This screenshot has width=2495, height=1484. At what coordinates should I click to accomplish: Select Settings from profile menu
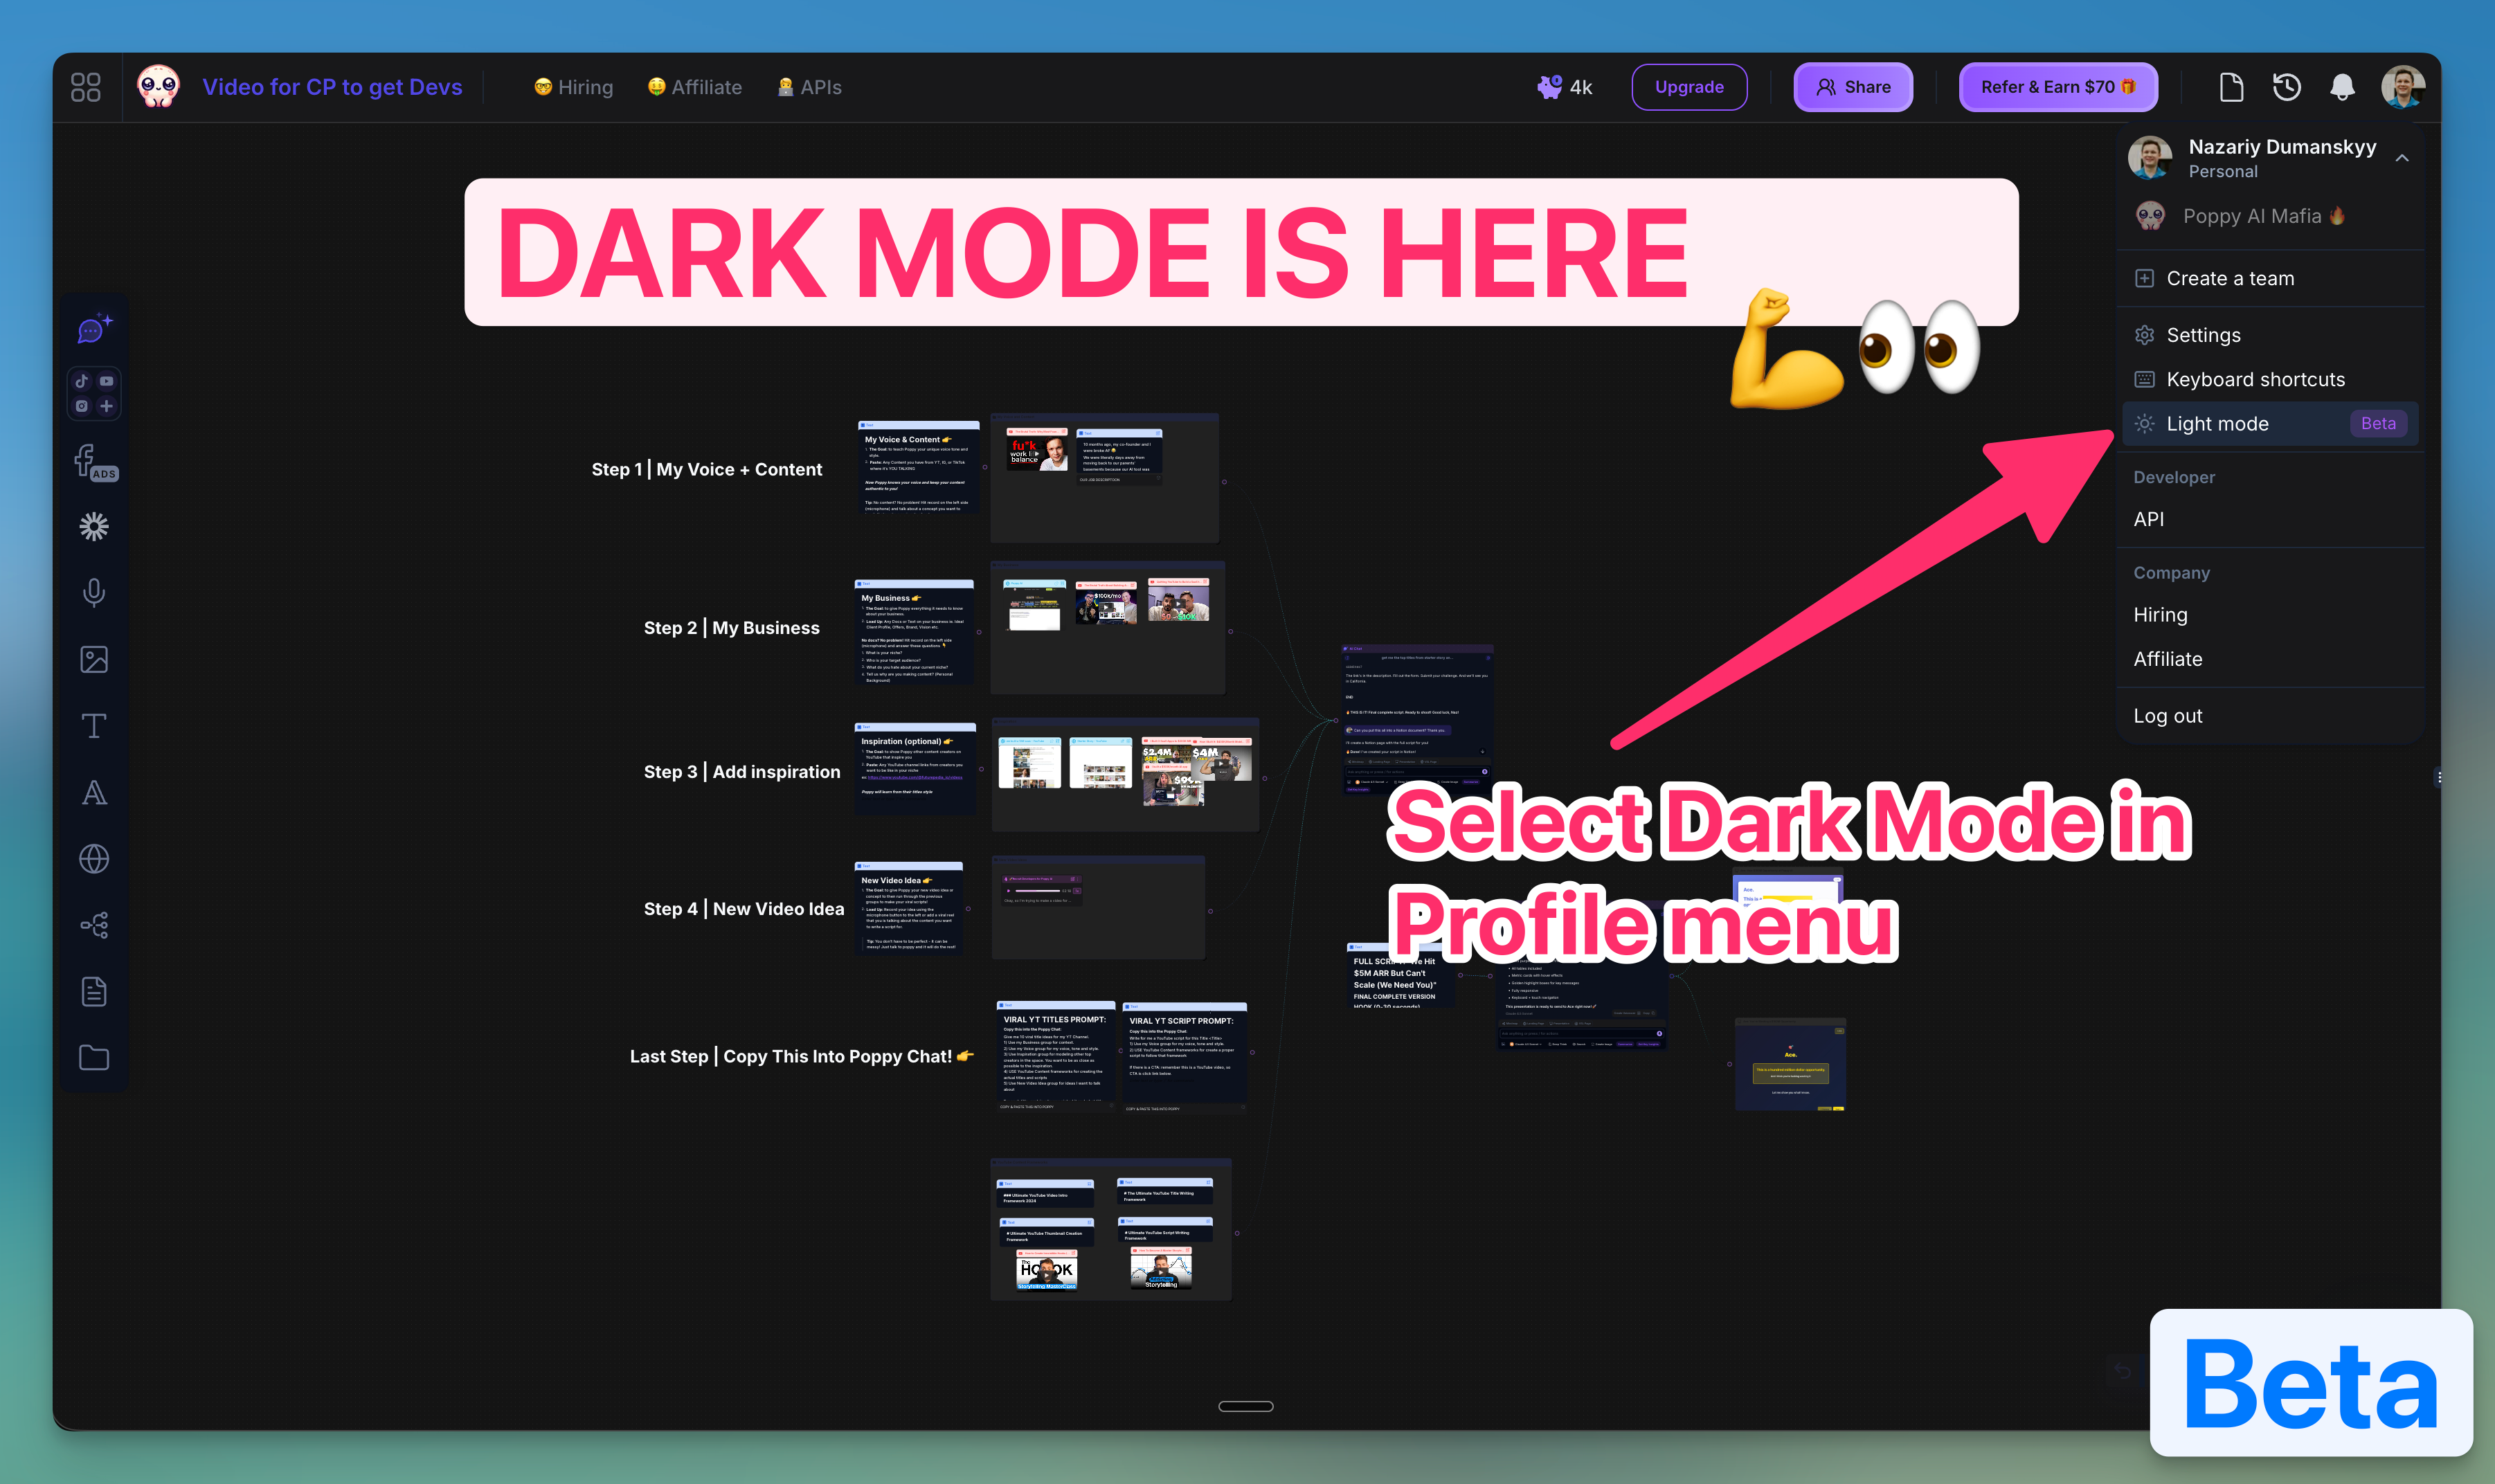tap(2203, 335)
